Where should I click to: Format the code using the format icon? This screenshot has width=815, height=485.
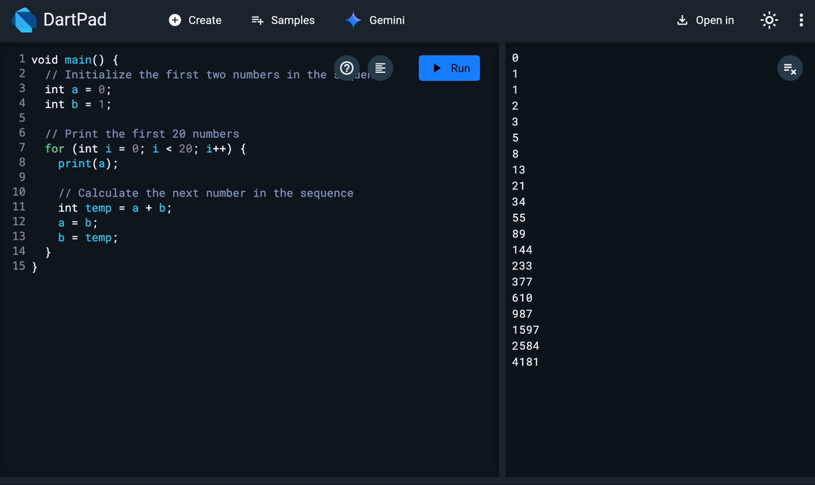379,68
